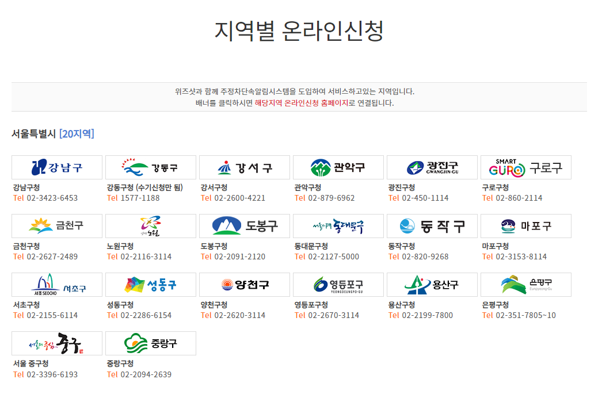Screen dimensions: 602x402
Task: Click phone number 02-450-1114
Action: pyautogui.click(x=425, y=198)
